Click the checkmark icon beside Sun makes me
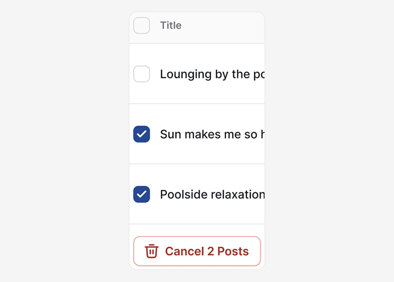Image resolution: width=394 pixels, height=282 pixels. point(142,134)
